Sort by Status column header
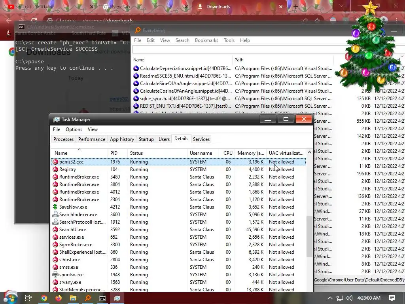Image resolution: width=405 pixels, height=304 pixels. (157, 153)
